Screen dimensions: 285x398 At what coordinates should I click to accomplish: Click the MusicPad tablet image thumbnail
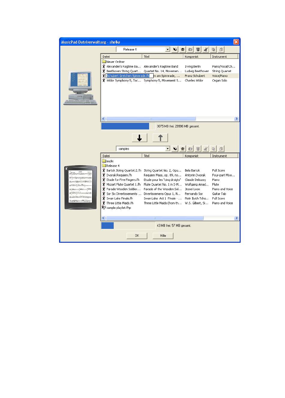coord(81,187)
